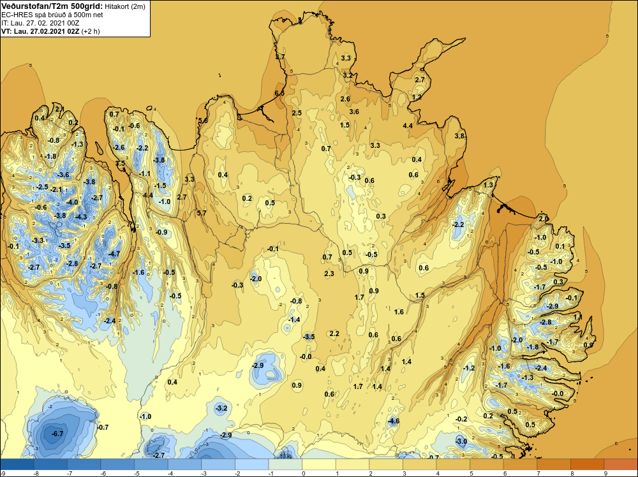
Task: Click the "2.3" temperature value
Action: (329, 274)
